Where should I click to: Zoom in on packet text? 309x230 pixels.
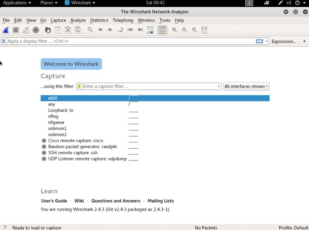175,30
